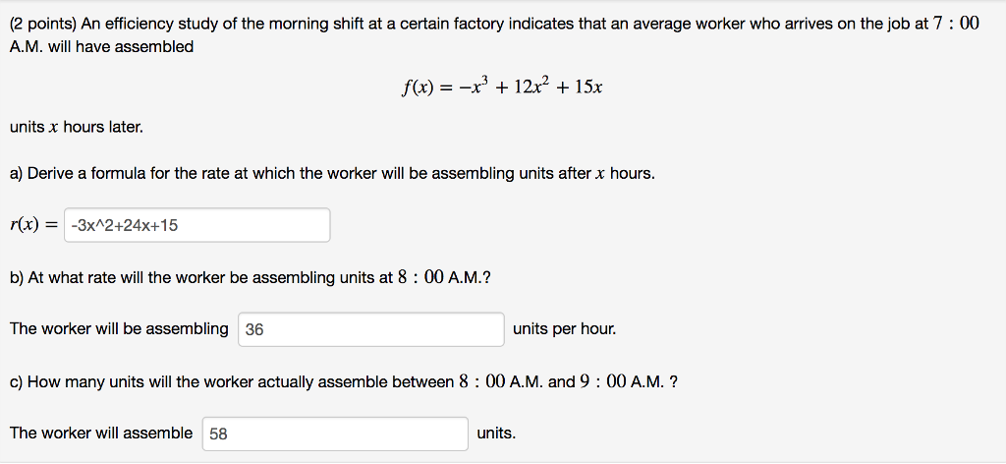Click the "8 : 00" time in part b
The width and height of the screenshot is (1006, 464).
(x=420, y=278)
